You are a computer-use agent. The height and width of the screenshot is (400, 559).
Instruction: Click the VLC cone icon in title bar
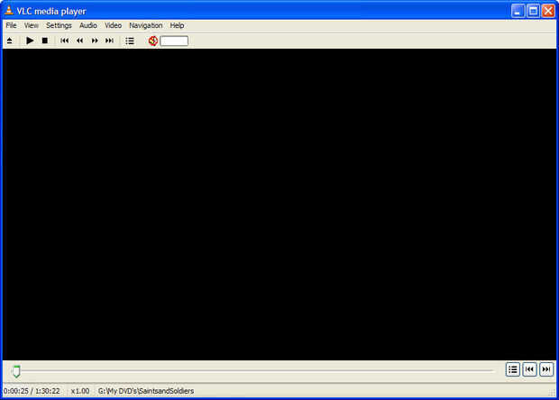[9, 10]
